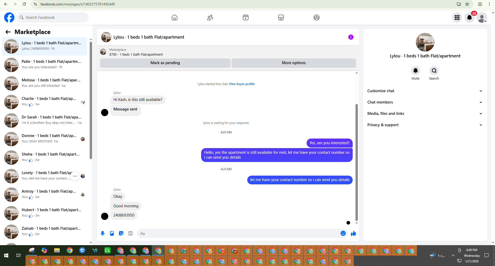
Task: Reload the browser page
Action: pyautogui.click(x=24, y=4)
